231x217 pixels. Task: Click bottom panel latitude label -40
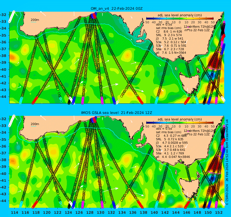click(3, 174)
